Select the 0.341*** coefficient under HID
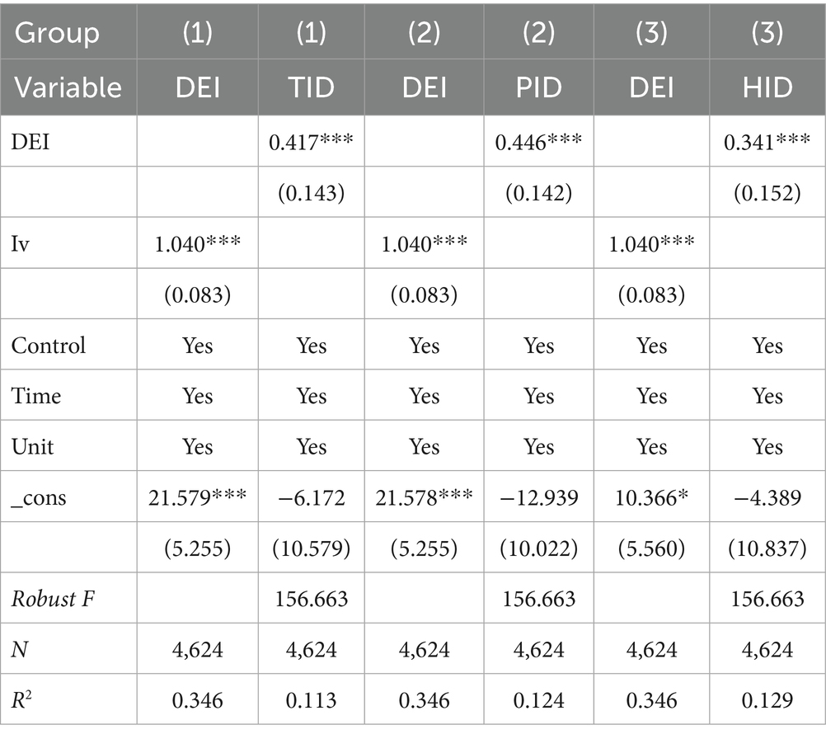The width and height of the screenshot is (826, 739). pyautogui.click(x=767, y=142)
